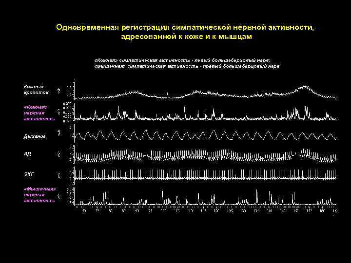The width and height of the screenshot is (351, 263).
Task: Click the '«Мышечная» нервная активность' label
Action: (39, 195)
